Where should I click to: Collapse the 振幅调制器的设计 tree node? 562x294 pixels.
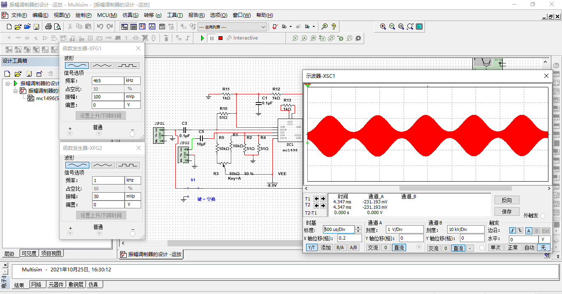pyautogui.click(x=8, y=84)
